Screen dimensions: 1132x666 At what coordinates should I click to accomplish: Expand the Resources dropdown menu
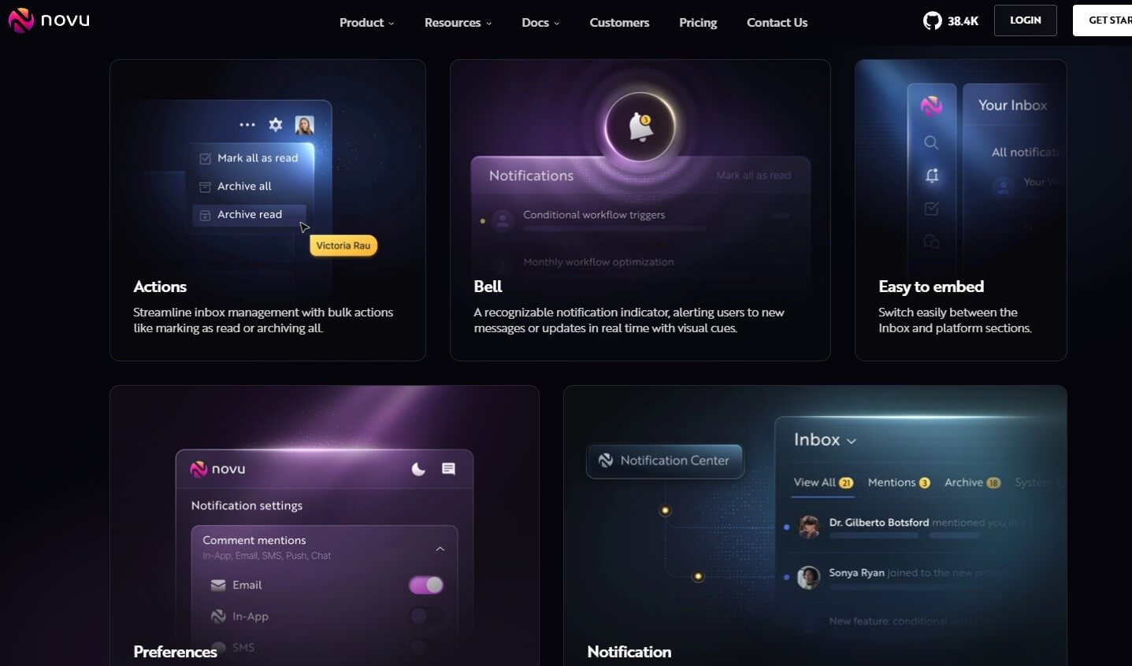[458, 23]
